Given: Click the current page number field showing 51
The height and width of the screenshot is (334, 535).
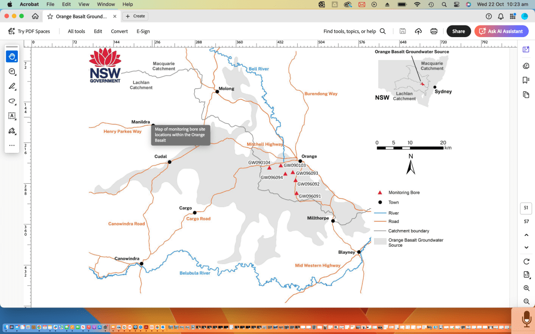Looking at the screenshot, I should point(526,208).
